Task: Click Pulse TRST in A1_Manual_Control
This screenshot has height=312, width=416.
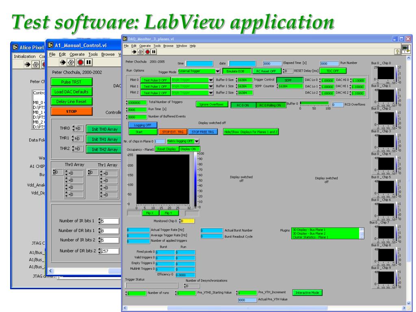Action: [x=71, y=82]
